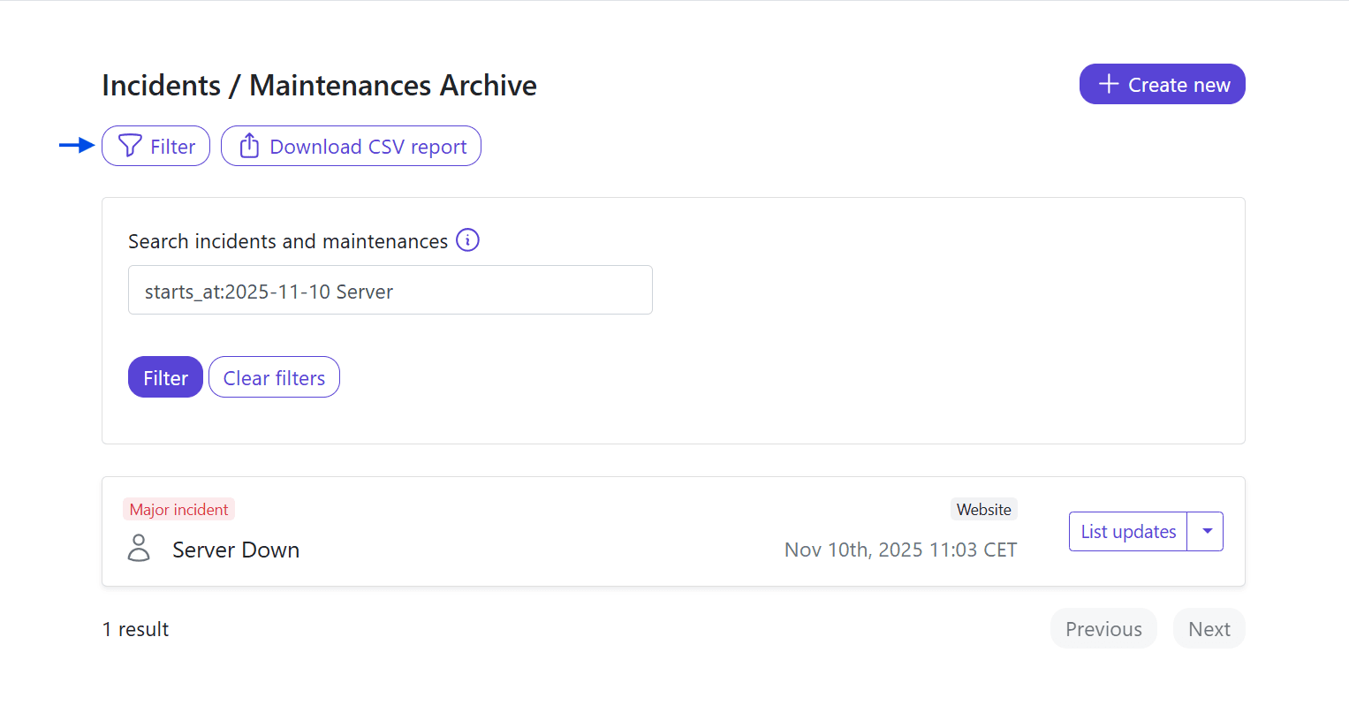1349x713 pixels.
Task: Click the purple Filter submit button
Action: (165, 377)
